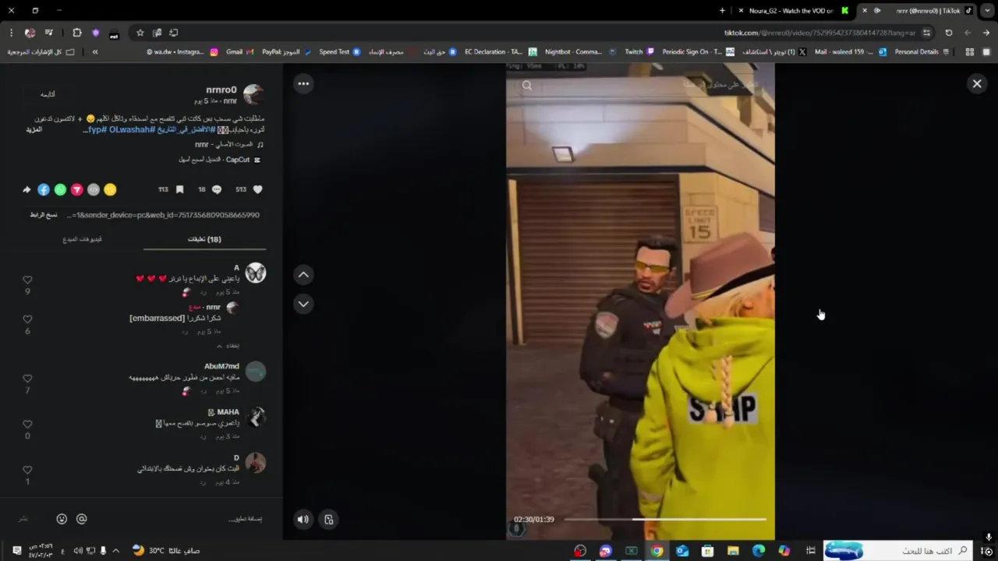Open the browser extensions puzzle icon
Viewport: 998px width, 561px height.
[x=76, y=33]
